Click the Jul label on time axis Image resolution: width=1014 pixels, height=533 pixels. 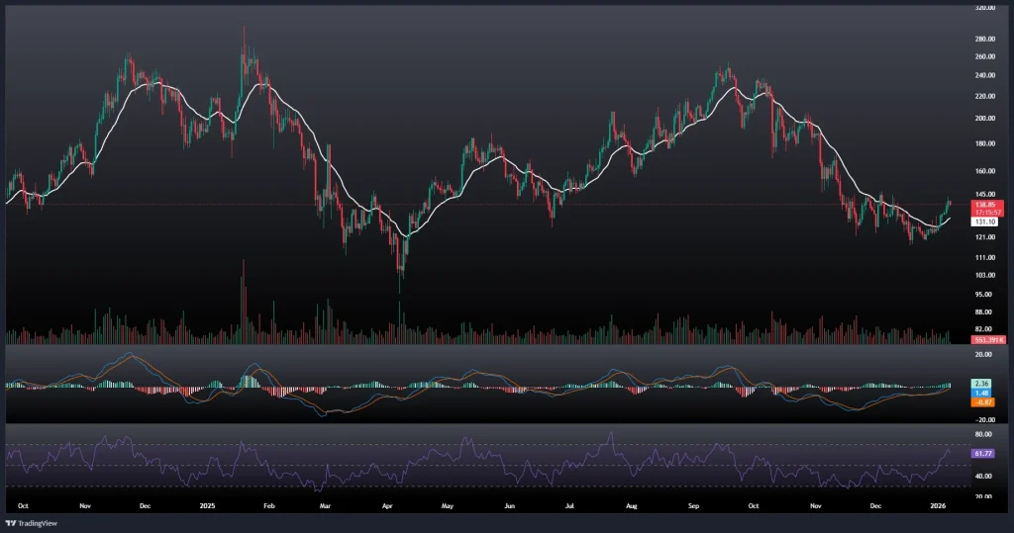569,503
